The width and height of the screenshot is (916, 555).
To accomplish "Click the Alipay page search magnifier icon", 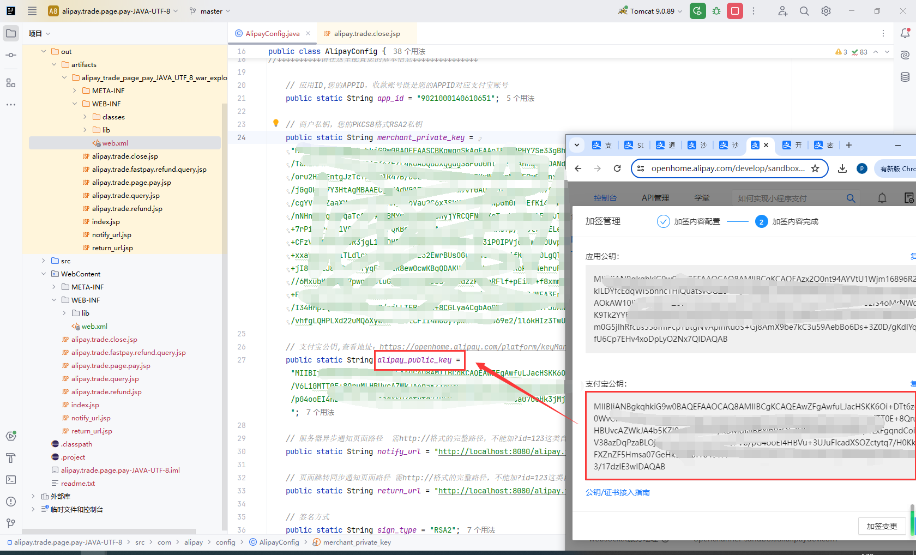I will [851, 198].
